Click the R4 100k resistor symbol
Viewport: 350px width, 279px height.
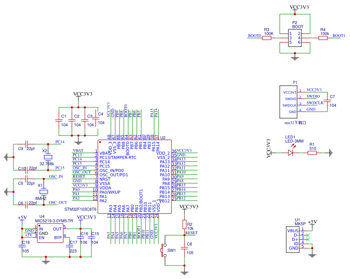point(323,38)
